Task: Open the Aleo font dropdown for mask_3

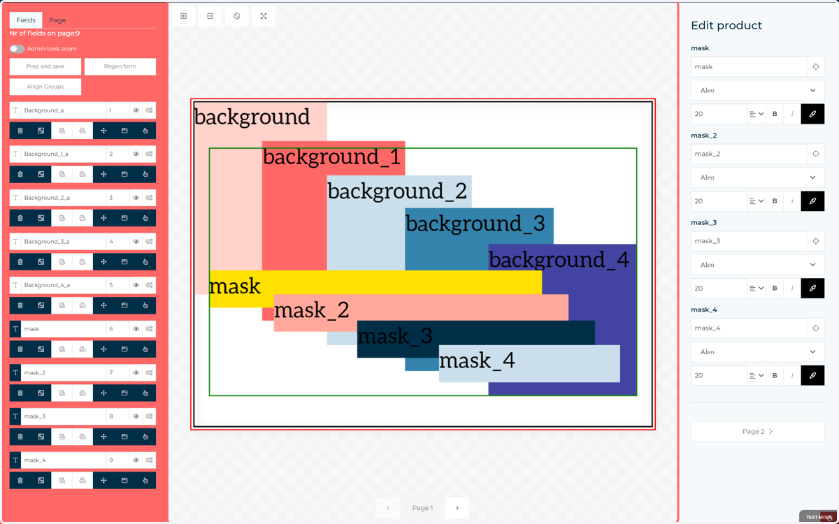Action: pos(758,265)
